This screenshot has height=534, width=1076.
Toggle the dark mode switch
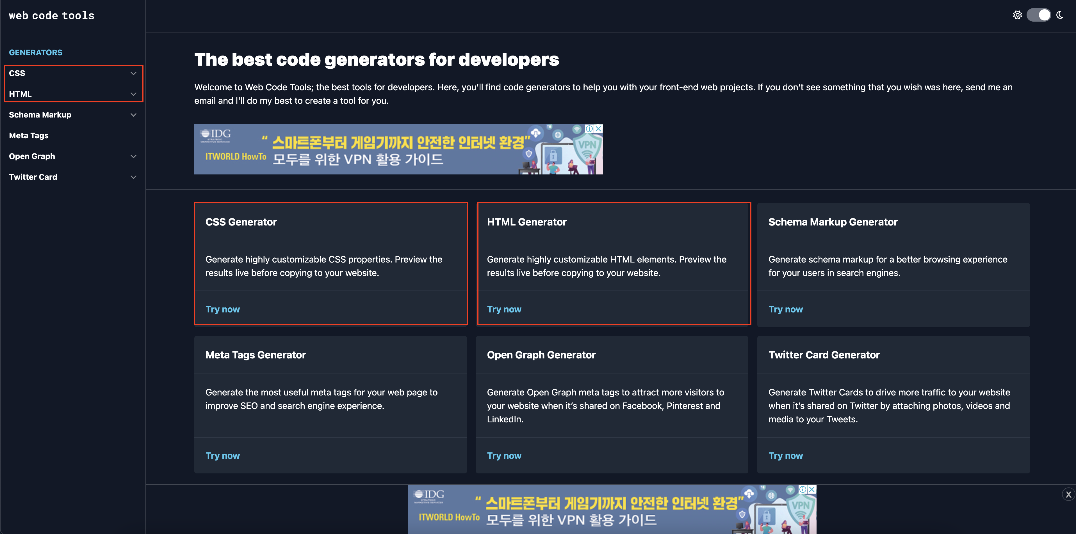(1039, 15)
